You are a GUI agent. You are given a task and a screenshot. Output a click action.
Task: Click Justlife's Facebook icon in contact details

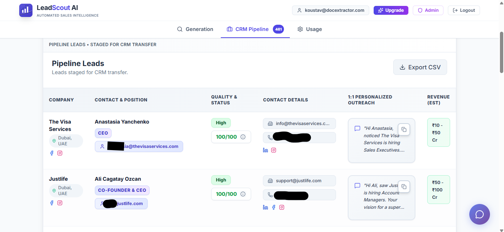point(274,207)
